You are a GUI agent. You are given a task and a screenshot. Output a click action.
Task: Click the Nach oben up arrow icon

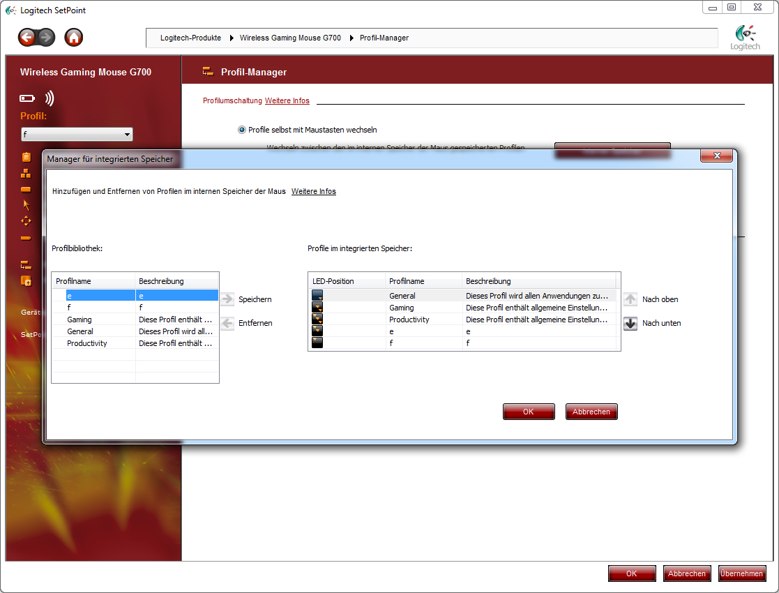[x=630, y=299]
